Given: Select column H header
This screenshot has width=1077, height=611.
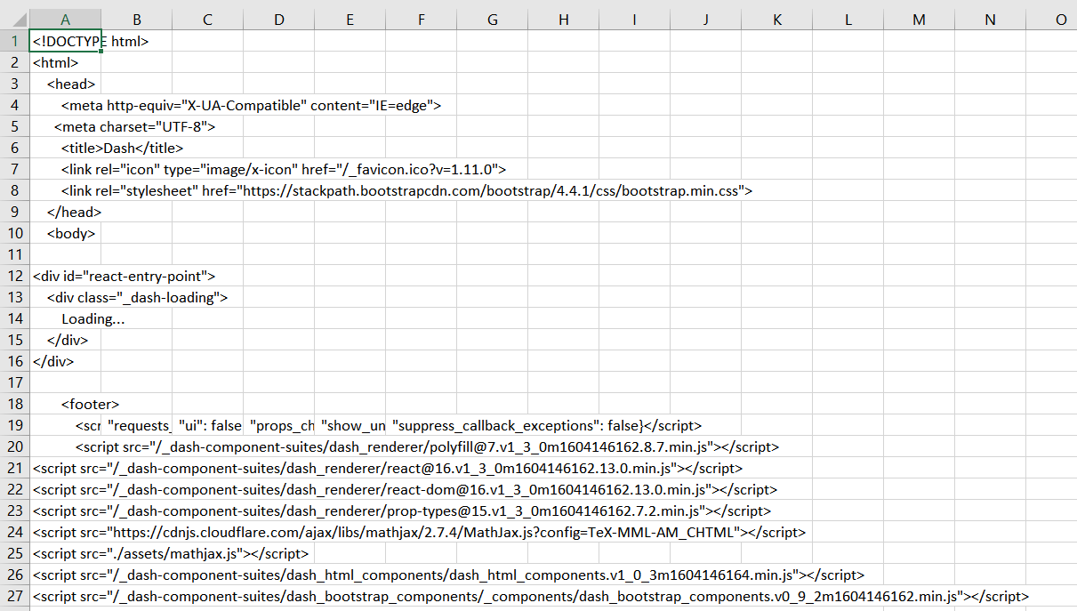Looking at the screenshot, I should (x=564, y=20).
